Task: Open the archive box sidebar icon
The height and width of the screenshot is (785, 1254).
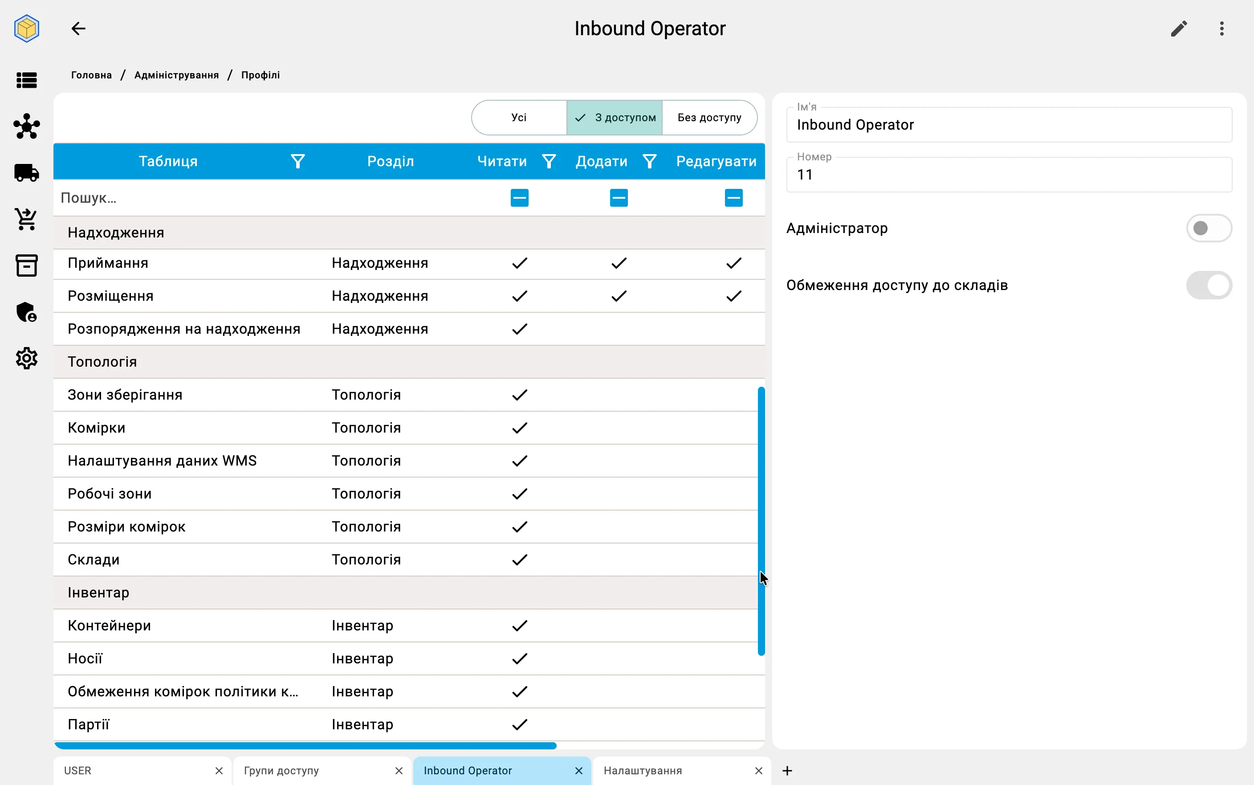Action: click(26, 265)
